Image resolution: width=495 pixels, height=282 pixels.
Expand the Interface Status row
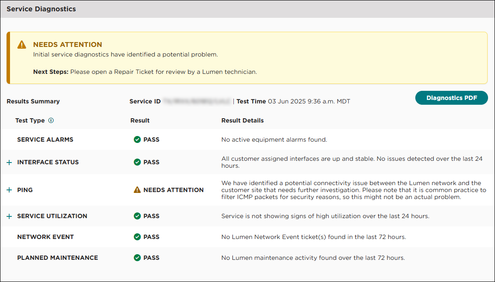[x=9, y=162]
